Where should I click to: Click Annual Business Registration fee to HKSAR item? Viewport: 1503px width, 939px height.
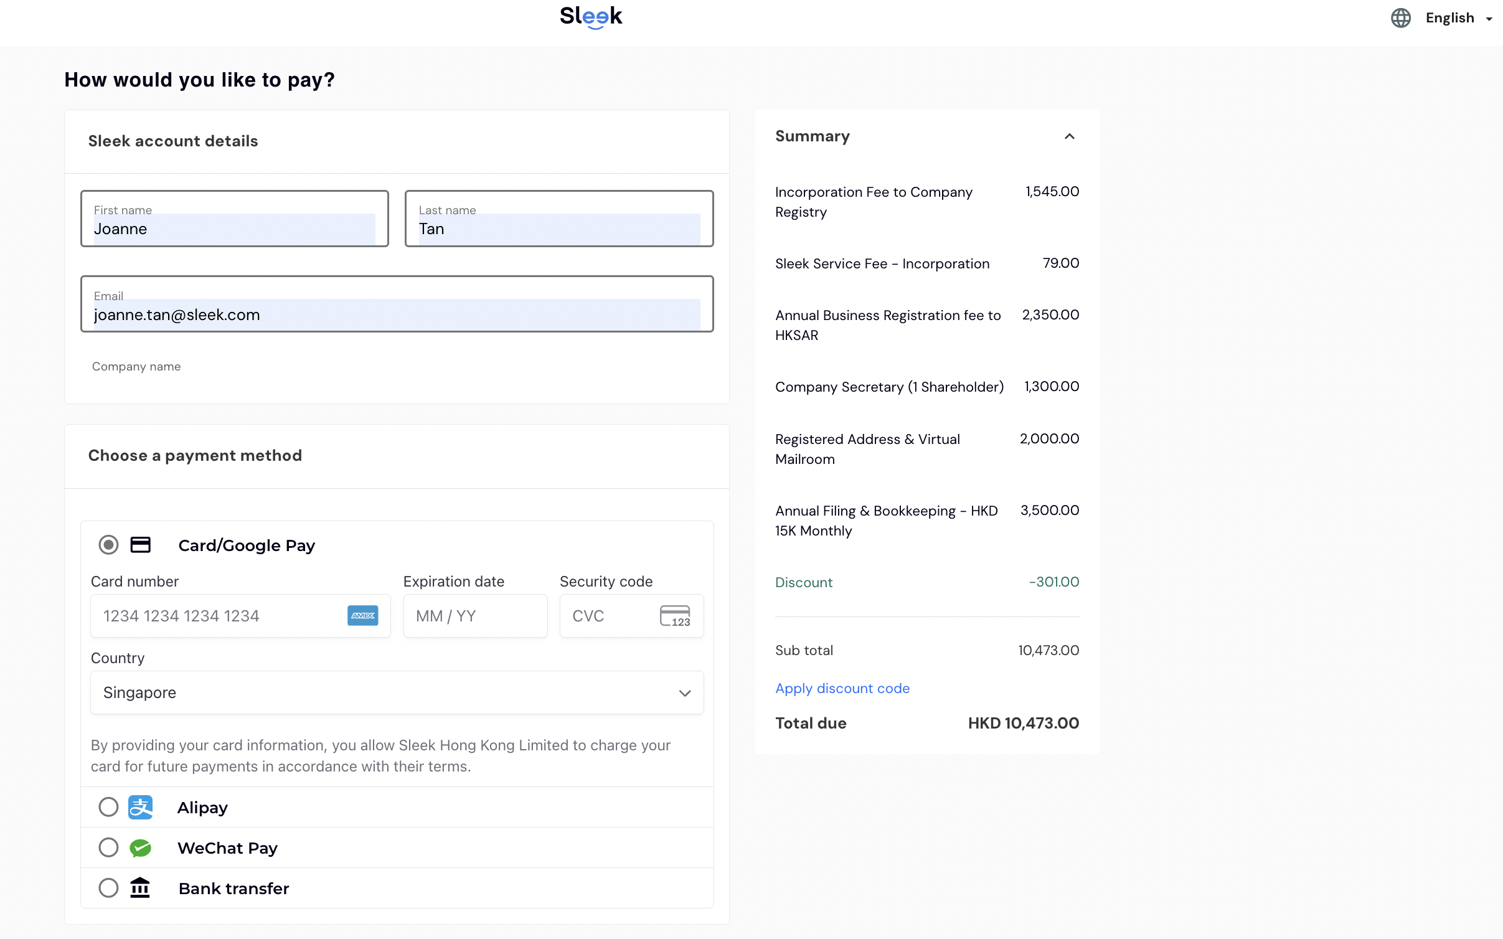tap(888, 325)
